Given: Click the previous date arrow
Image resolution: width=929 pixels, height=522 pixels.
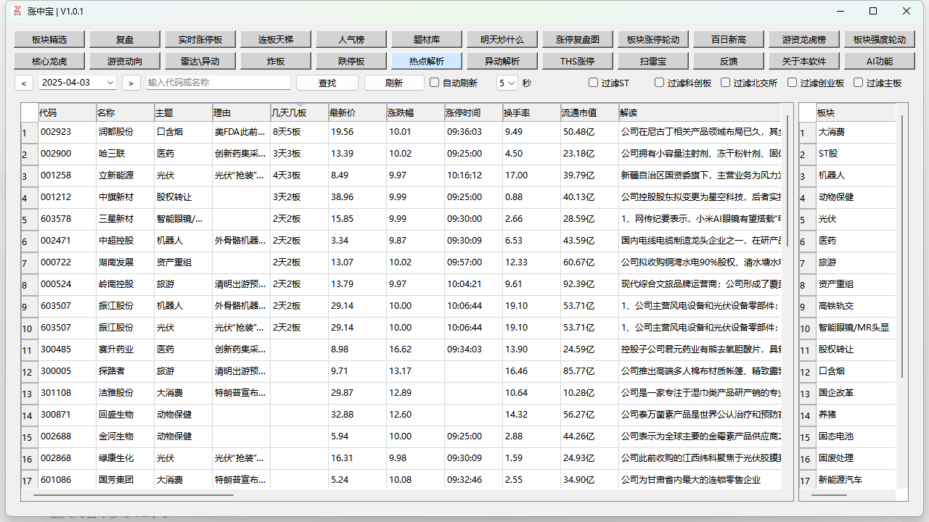Looking at the screenshot, I should click(x=24, y=82).
